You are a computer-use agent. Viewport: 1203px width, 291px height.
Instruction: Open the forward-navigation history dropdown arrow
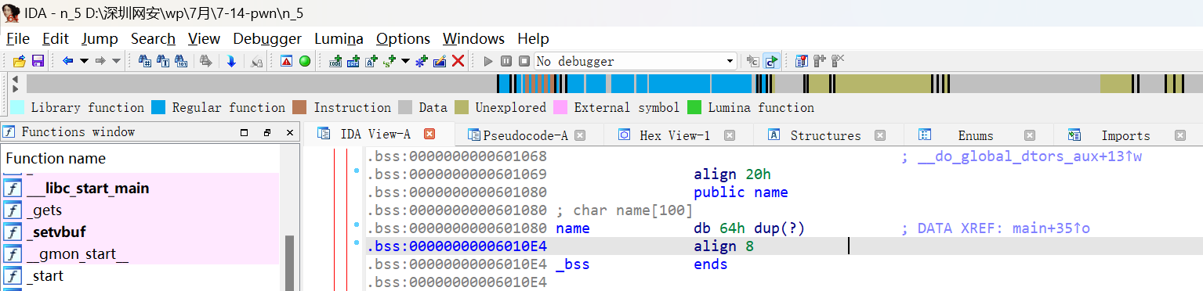coord(117,60)
